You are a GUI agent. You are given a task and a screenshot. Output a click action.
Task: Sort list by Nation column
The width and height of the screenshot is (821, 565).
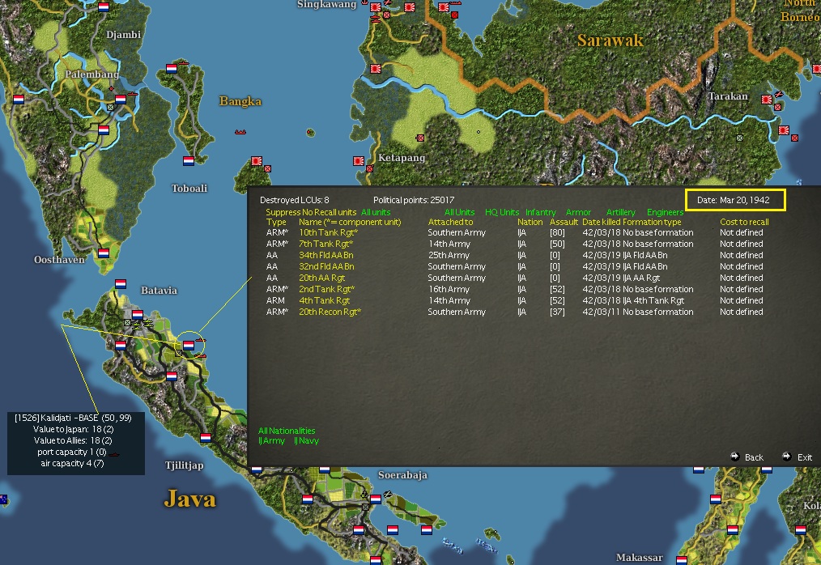pos(530,222)
